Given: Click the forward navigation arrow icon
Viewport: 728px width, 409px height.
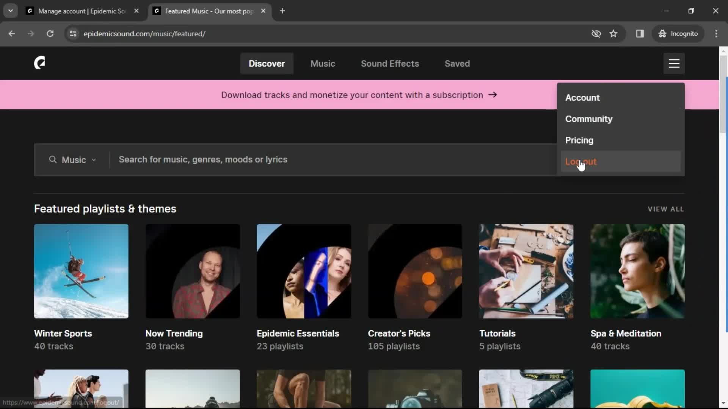Looking at the screenshot, I should (x=30, y=33).
